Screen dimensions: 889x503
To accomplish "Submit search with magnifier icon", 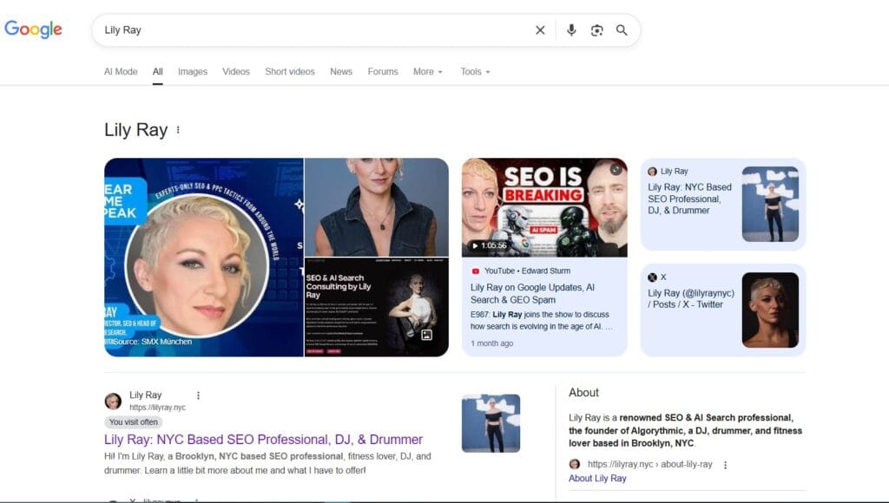I will pos(622,30).
